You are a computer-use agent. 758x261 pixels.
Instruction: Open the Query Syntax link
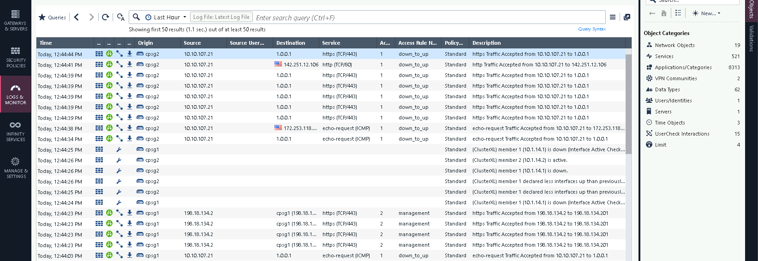[x=592, y=29]
